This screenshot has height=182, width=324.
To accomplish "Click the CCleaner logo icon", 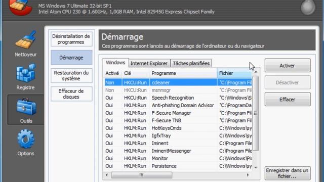I will click(x=20, y=7).
